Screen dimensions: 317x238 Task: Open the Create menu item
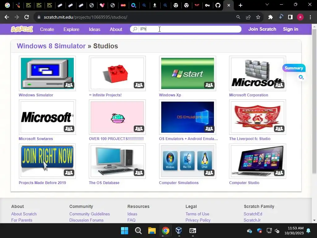47,29
